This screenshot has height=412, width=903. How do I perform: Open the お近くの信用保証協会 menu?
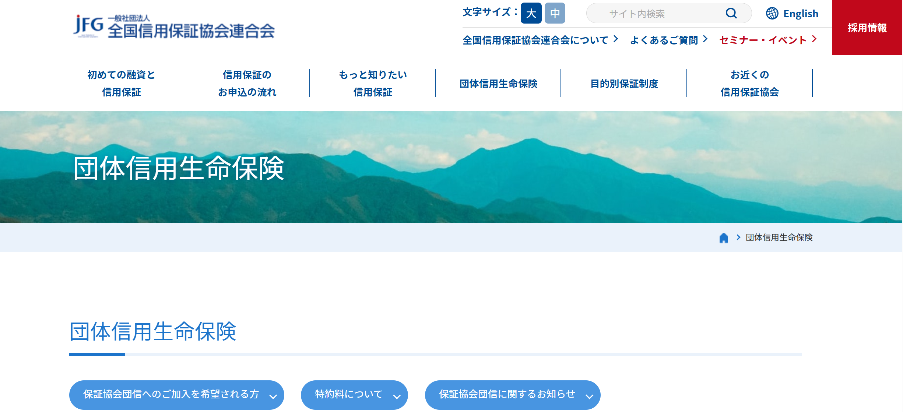point(749,84)
